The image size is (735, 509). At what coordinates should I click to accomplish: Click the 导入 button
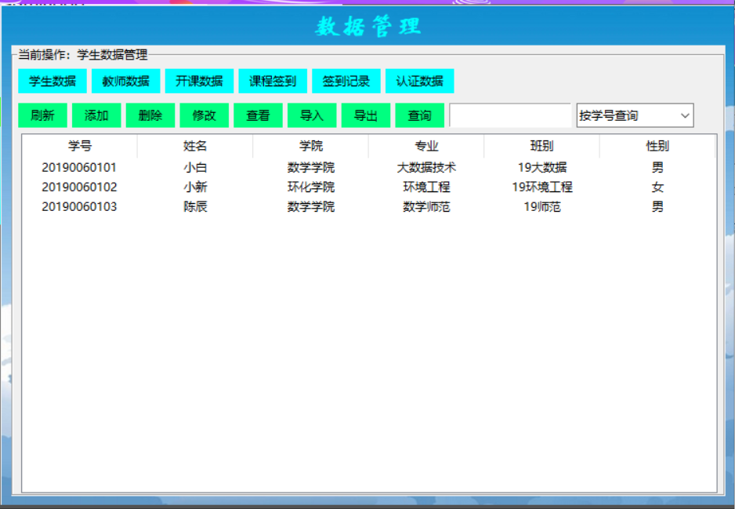click(312, 115)
